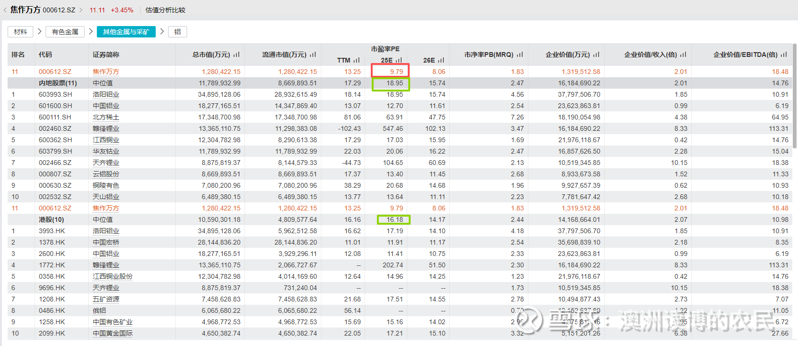
Task: Open 中国铝业 link in the 601600.SH row
Action: 106,106
